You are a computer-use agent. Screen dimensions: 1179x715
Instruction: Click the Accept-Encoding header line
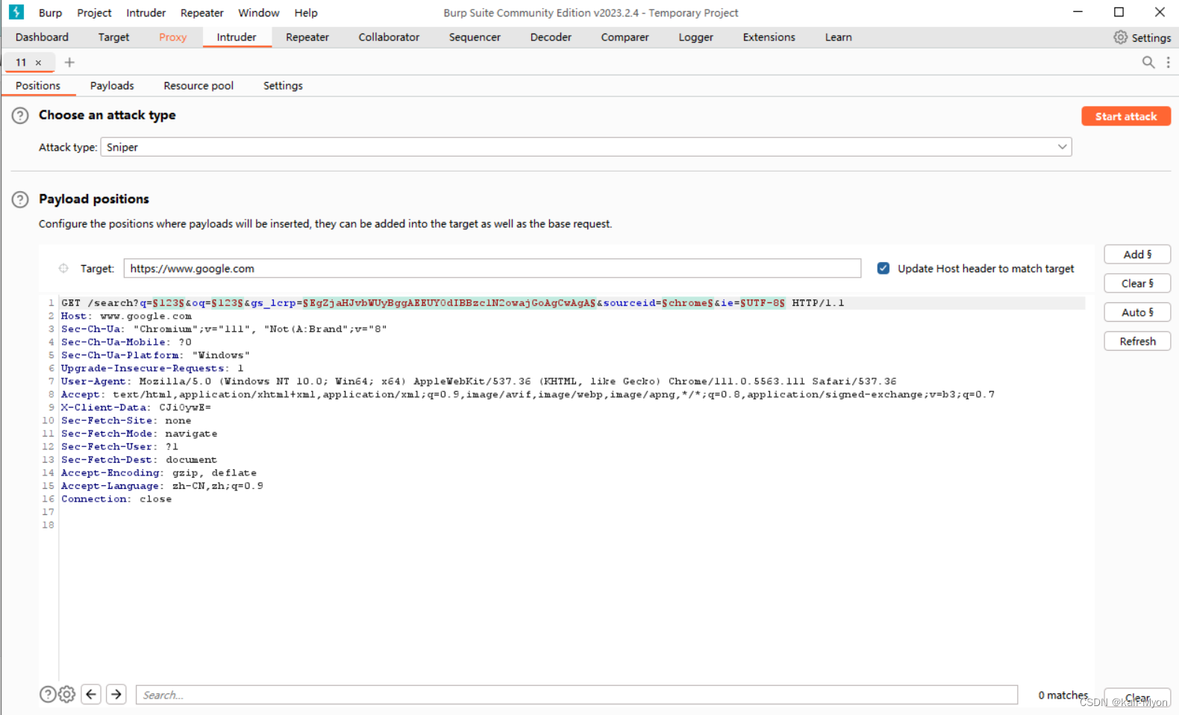pos(158,473)
